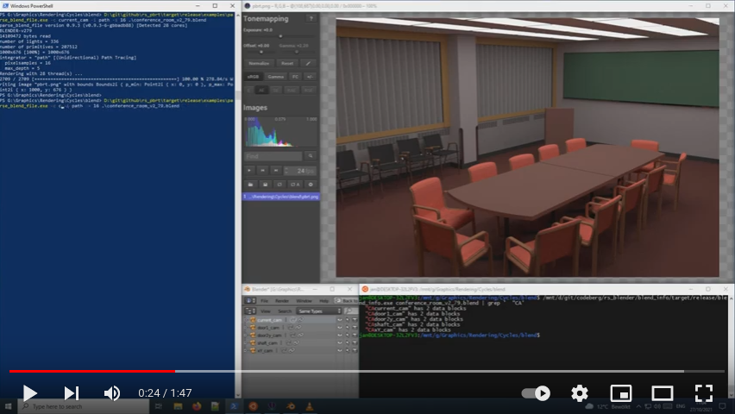Viewport: 735px width, 414px height.
Task: Select the AE error metric
Action: coord(261,90)
